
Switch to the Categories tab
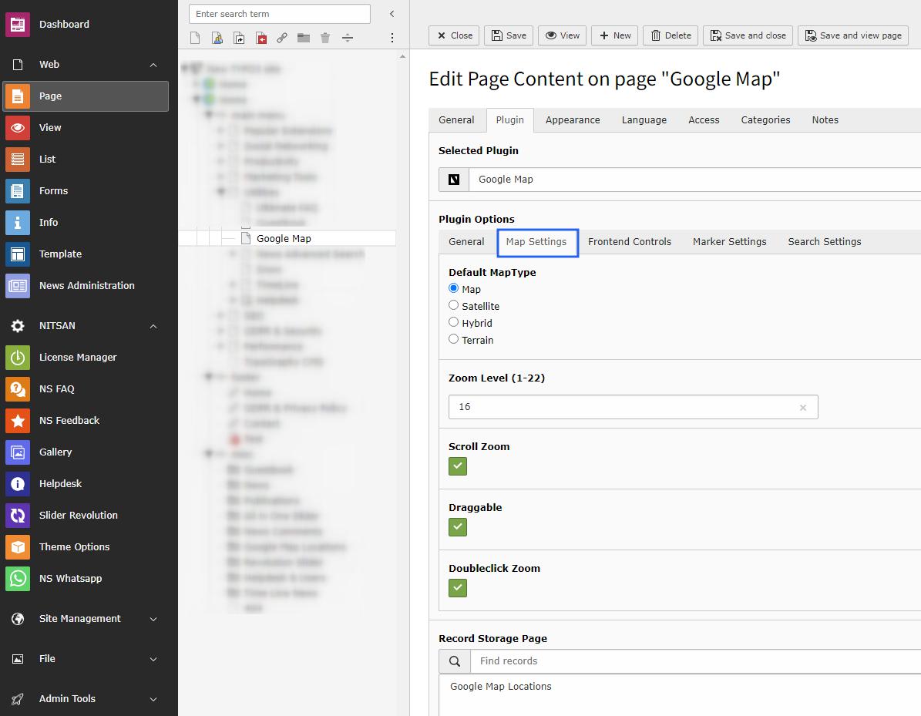765,120
